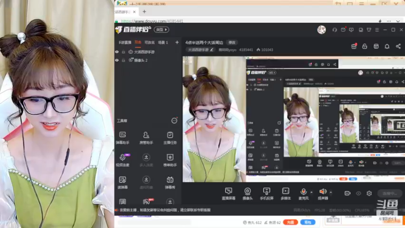Close the current browser tab
The width and height of the screenshot is (405, 228).
tap(134, 12)
